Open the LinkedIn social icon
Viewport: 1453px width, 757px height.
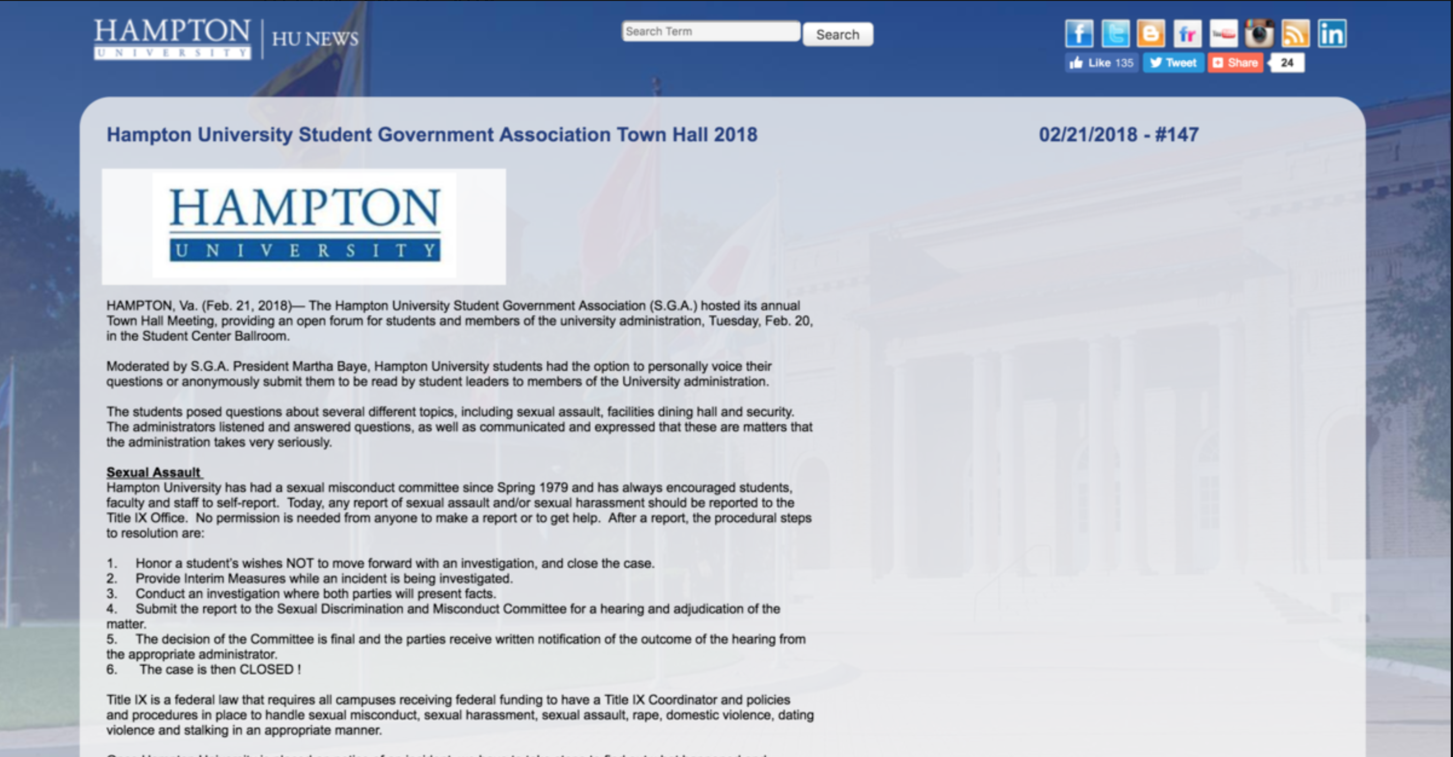[1332, 33]
